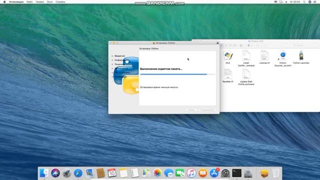Open the Файл menu

(29, 2)
